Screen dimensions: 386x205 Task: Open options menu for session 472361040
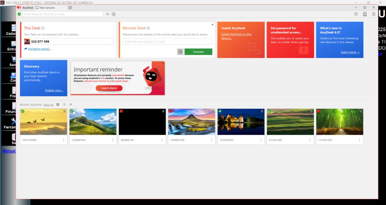tap(310, 140)
